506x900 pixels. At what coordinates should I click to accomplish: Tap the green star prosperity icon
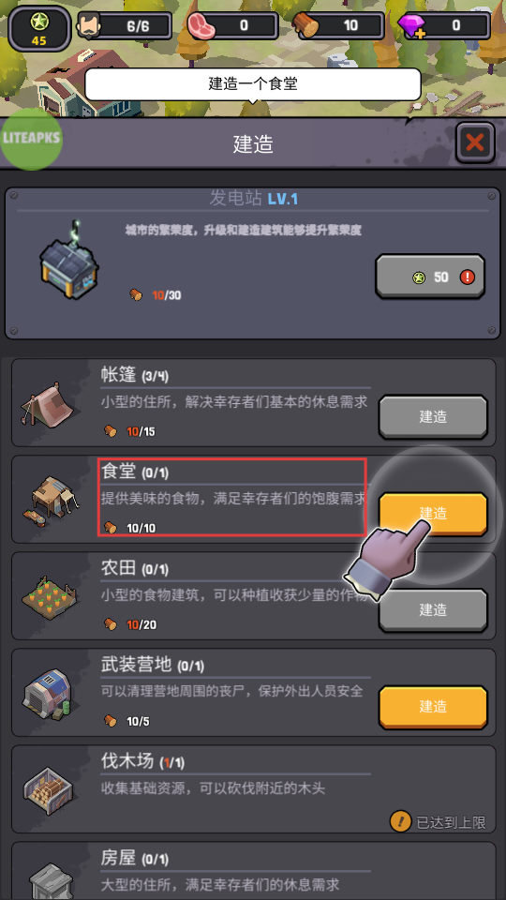pyautogui.click(x=39, y=22)
